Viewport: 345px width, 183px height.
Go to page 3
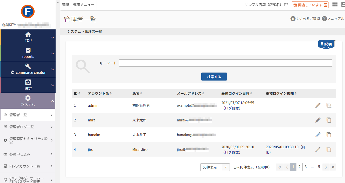tap(305, 167)
